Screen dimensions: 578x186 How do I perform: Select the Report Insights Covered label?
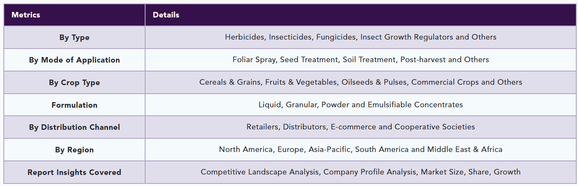74,172
